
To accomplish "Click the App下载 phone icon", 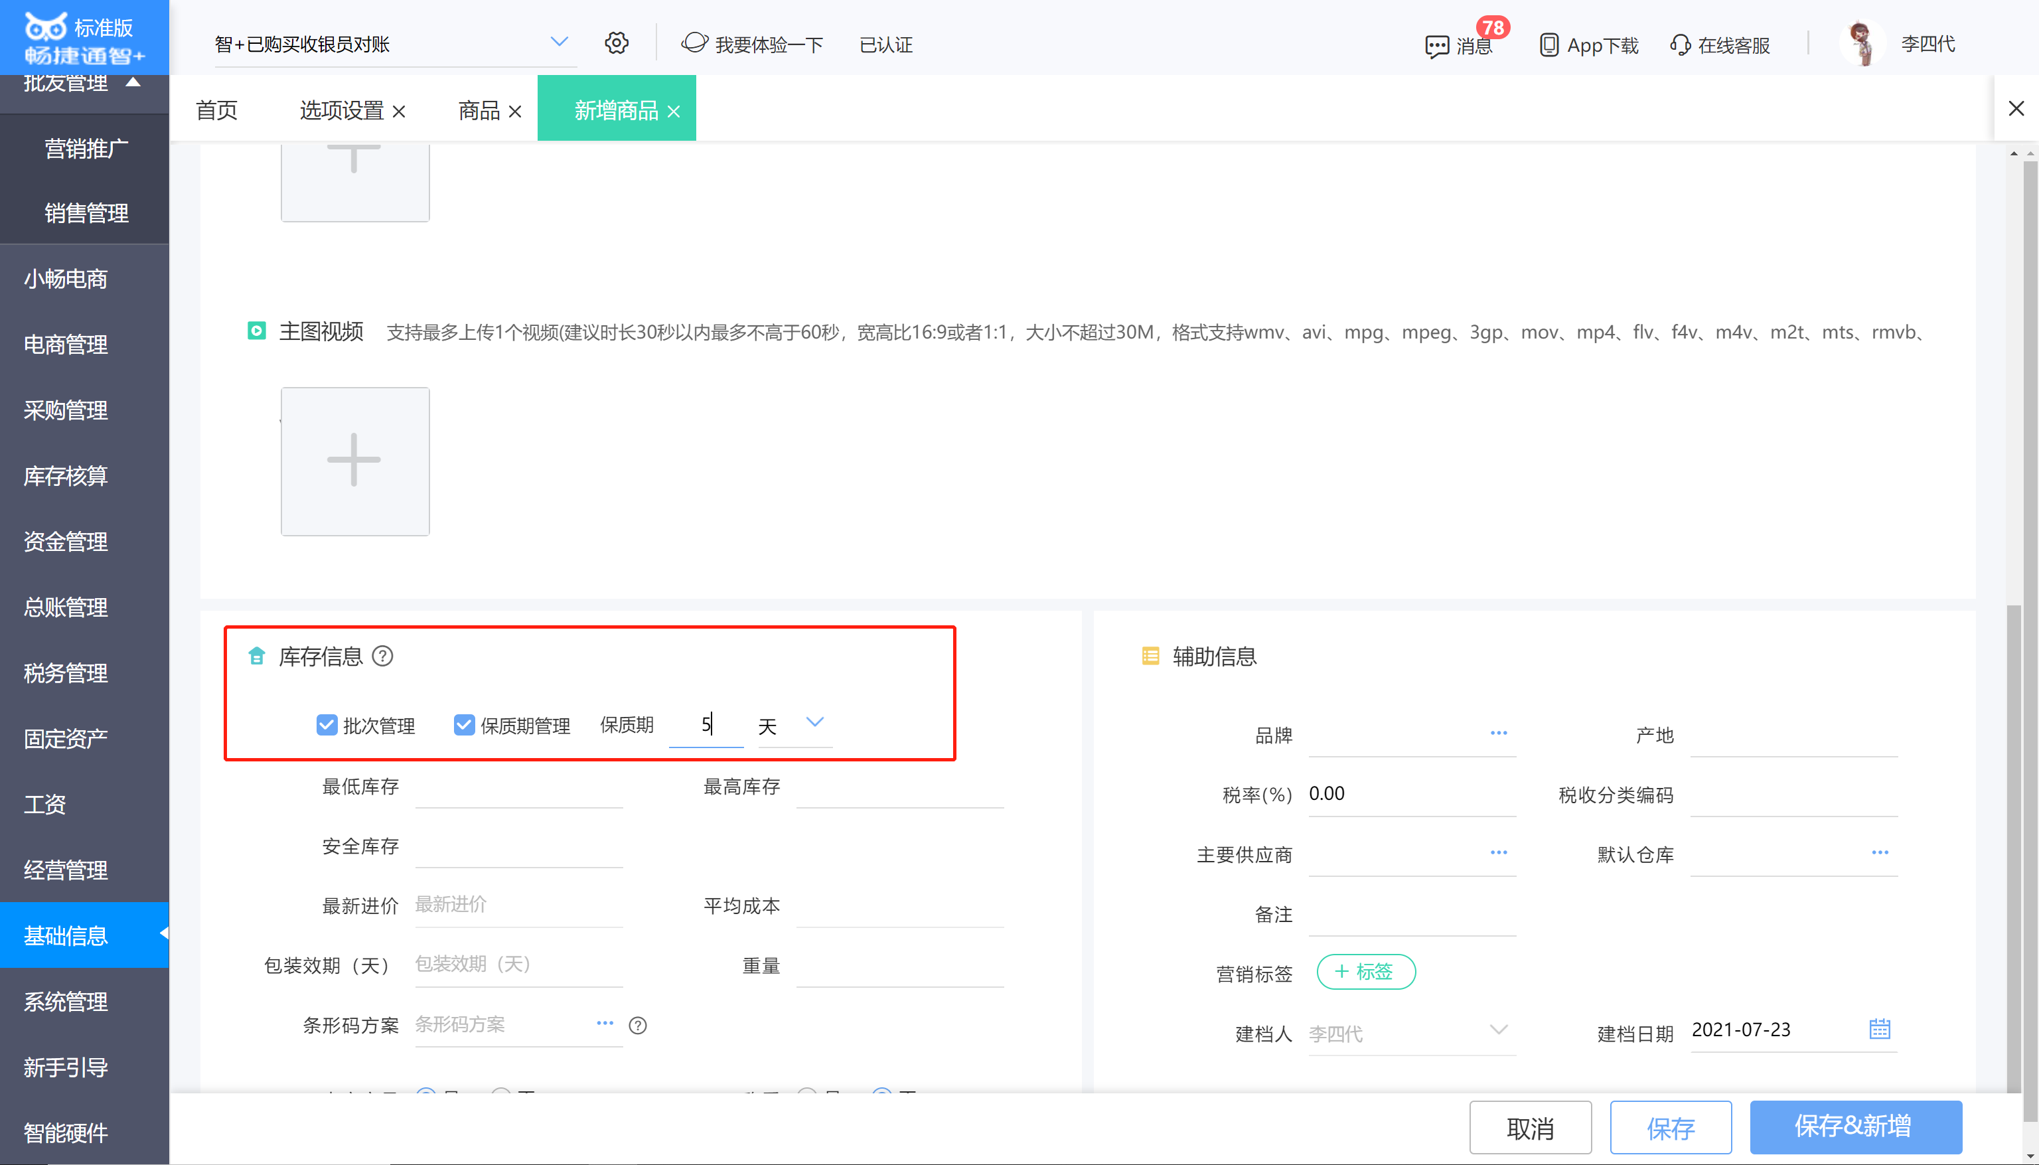I will pos(1548,45).
